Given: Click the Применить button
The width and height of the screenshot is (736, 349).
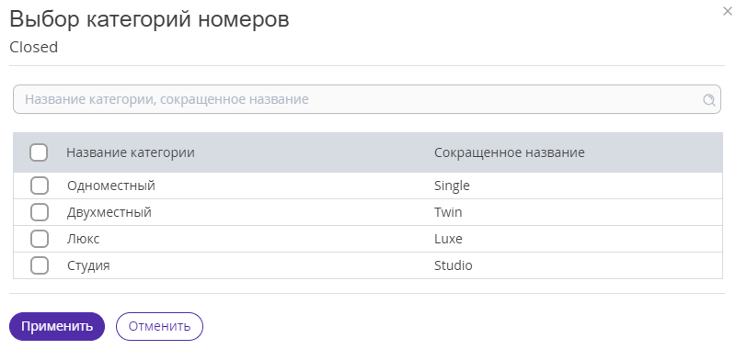Looking at the screenshot, I should pyautogui.click(x=57, y=327).
